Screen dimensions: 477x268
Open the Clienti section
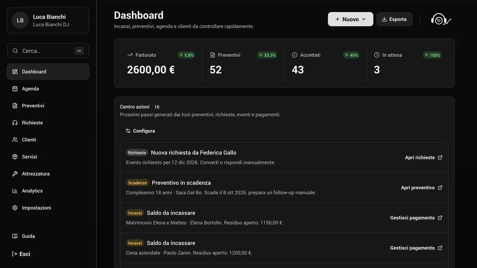click(48, 140)
